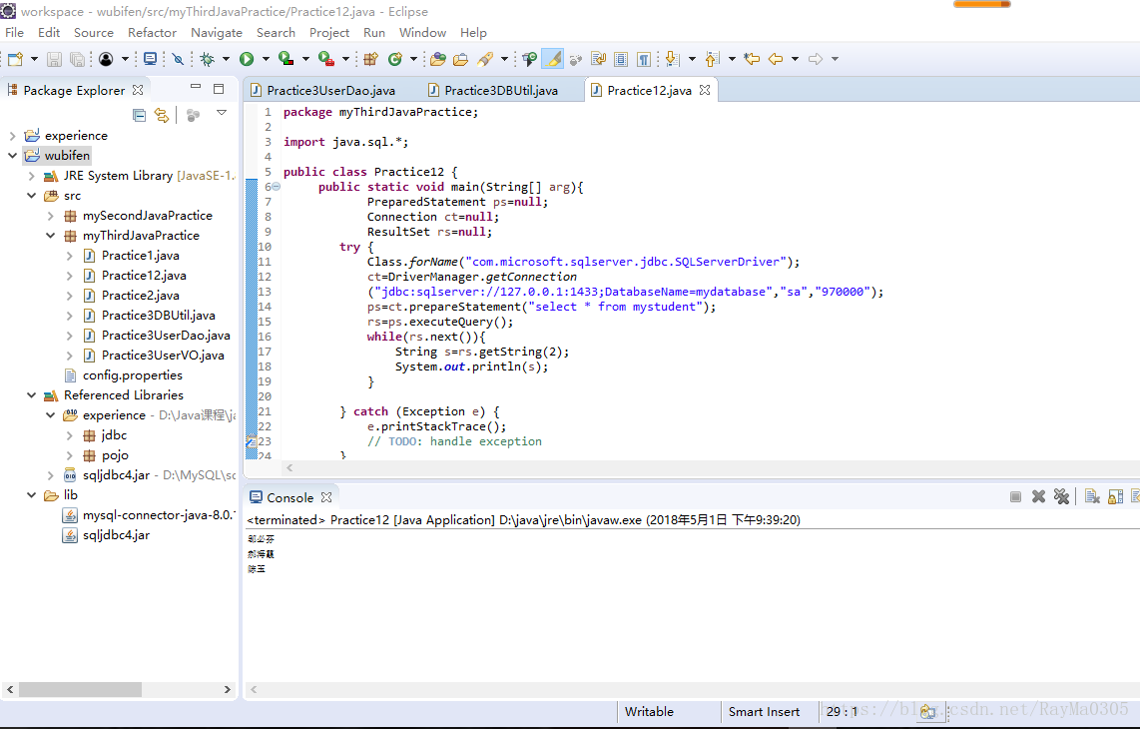Click the Open Type icon
1140x729 pixels.
tap(437, 59)
